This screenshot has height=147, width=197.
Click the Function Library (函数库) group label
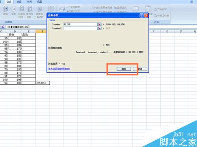pyautogui.click(x=9, y=22)
